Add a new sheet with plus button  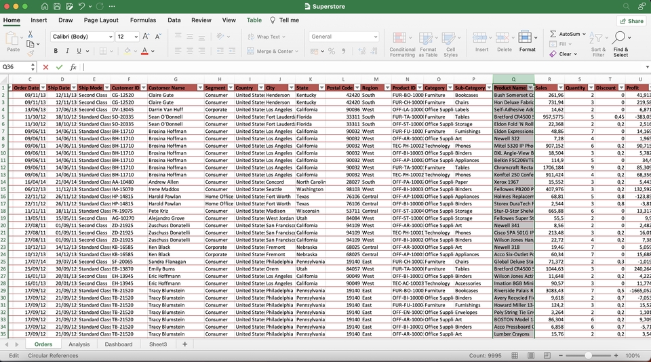tap(184, 344)
